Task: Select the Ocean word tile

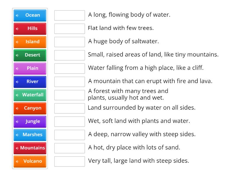Action: click(x=30, y=15)
